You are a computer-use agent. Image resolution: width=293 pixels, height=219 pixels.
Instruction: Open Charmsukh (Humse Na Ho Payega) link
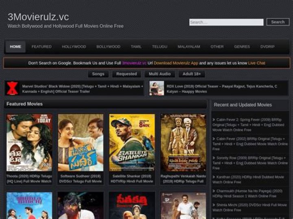[x=247, y=193]
